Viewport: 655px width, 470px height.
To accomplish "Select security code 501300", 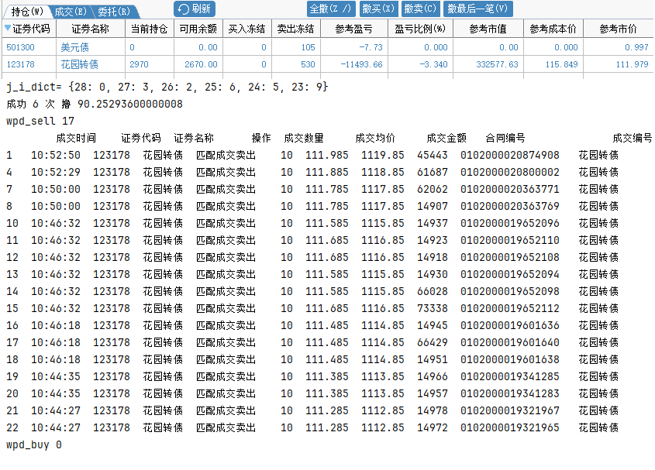I will point(20,47).
